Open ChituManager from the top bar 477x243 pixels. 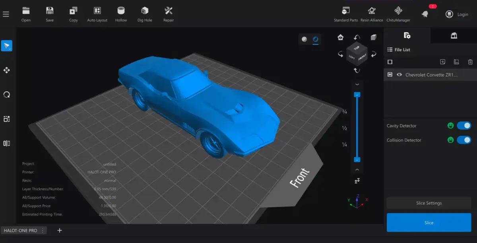point(398,14)
